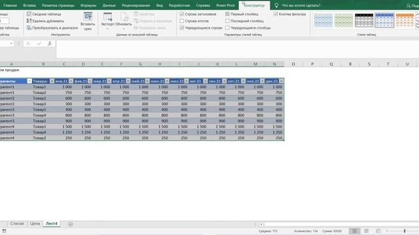Image resolution: width=419 pixels, height=235 pixels.
Task: Toggle Кнопка фильтра checkbox
Action: [x=276, y=14]
